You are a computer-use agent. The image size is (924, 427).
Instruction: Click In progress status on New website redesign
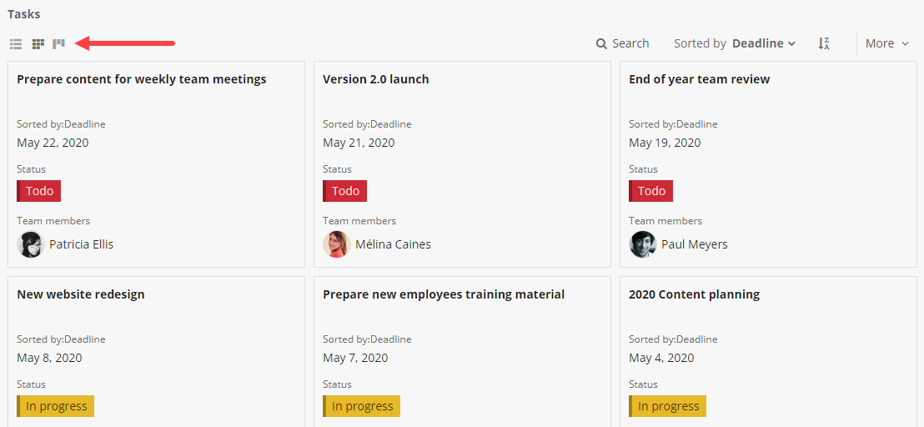click(x=56, y=406)
